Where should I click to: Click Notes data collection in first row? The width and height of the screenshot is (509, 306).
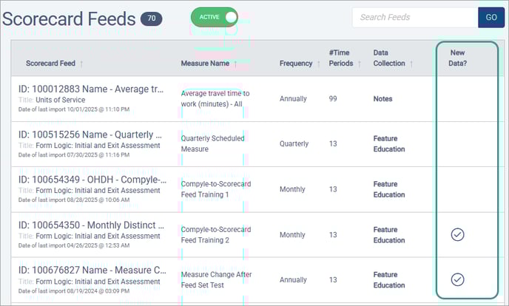[382, 98]
